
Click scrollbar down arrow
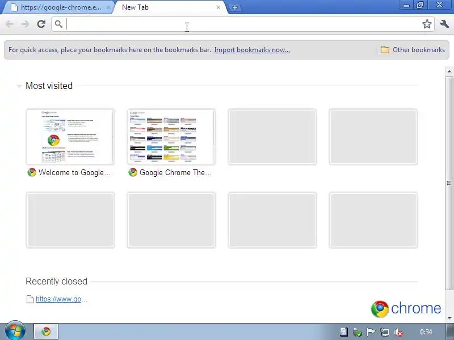(x=449, y=318)
